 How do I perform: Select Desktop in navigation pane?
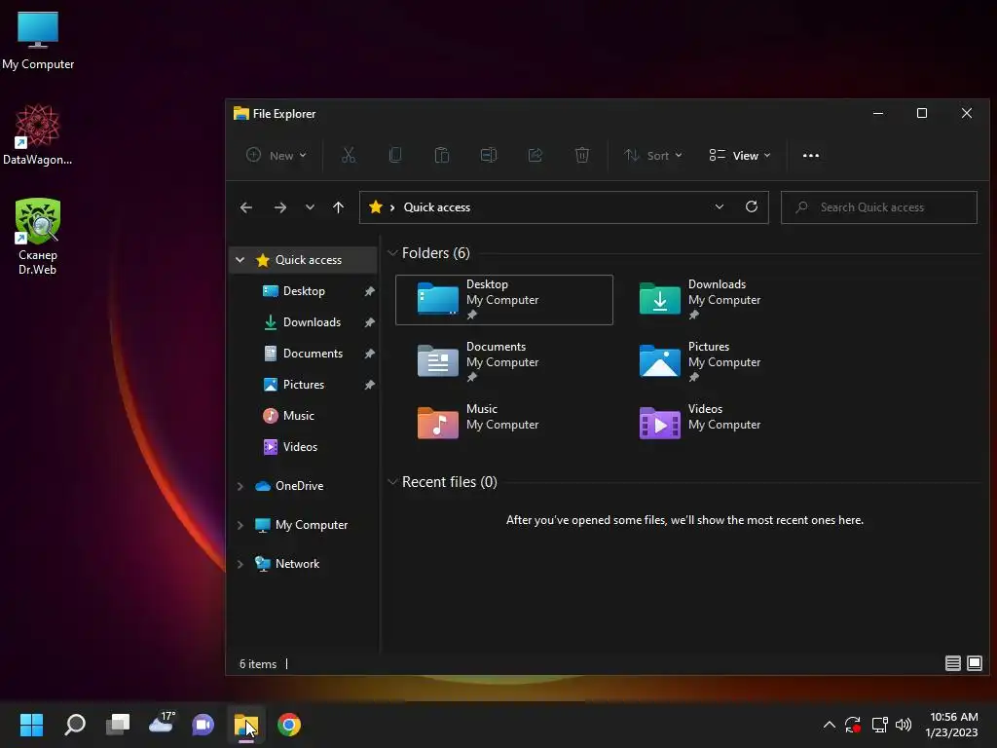coord(304,291)
